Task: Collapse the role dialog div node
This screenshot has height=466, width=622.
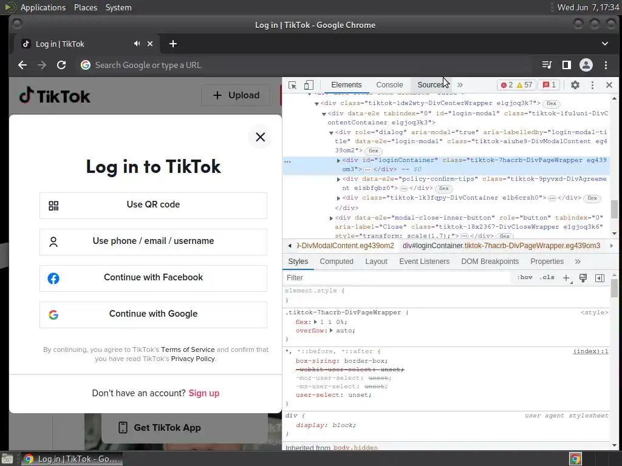Action: [x=331, y=133]
